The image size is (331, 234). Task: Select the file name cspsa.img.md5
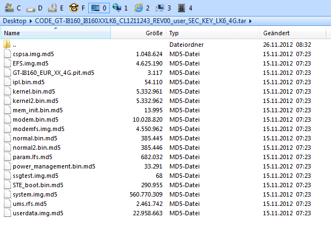click(x=33, y=54)
